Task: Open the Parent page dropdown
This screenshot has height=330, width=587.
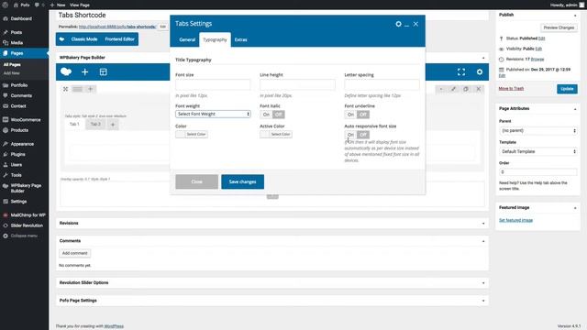Action: click(x=538, y=130)
